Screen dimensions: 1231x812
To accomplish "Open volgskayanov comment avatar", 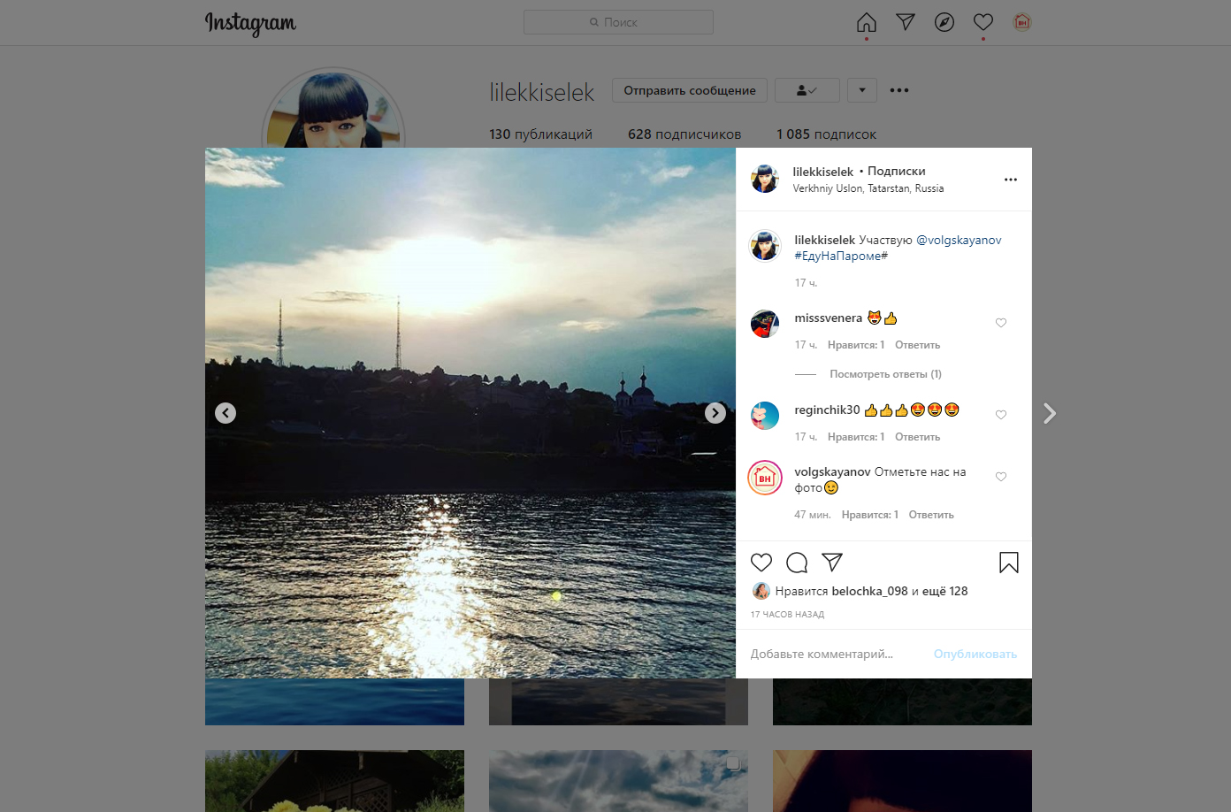I will click(765, 478).
